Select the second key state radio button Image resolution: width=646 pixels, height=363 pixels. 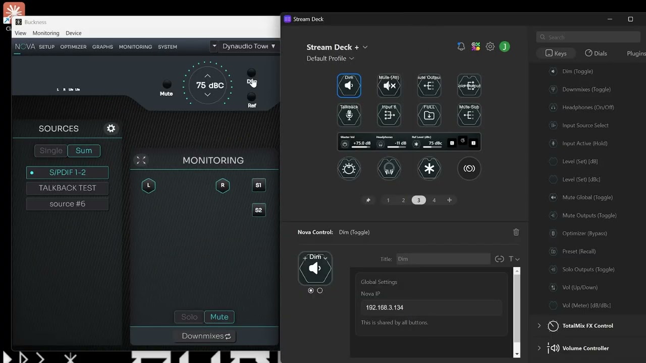(x=319, y=290)
